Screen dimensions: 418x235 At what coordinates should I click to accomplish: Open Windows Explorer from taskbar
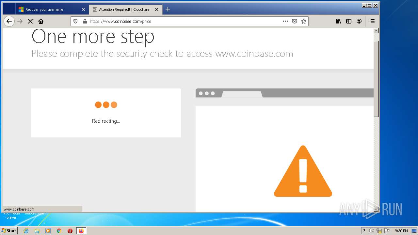point(37,231)
